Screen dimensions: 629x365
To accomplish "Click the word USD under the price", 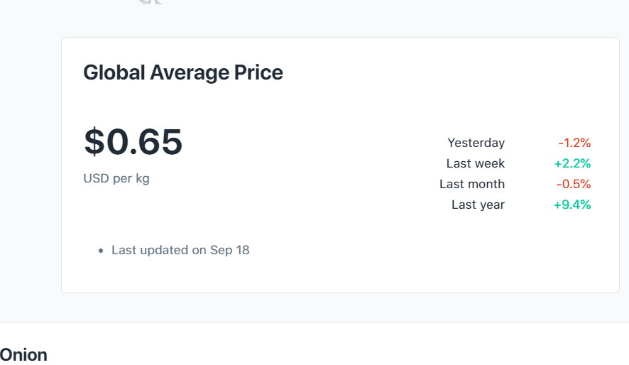I will click(97, 178).
